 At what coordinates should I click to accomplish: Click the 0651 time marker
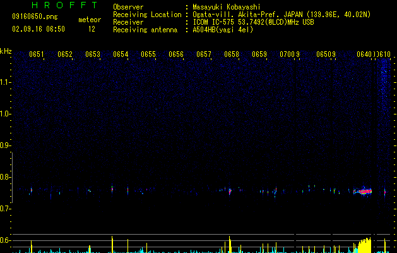[x=36, y=54]
